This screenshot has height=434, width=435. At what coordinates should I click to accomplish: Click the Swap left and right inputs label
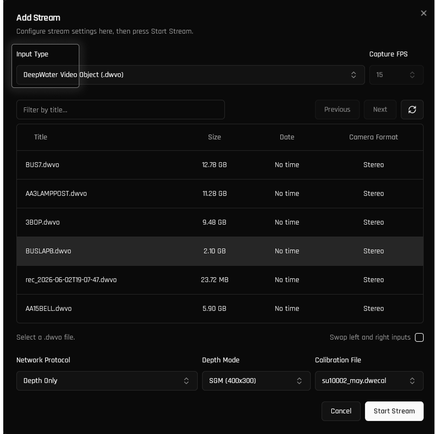[370, 337]
